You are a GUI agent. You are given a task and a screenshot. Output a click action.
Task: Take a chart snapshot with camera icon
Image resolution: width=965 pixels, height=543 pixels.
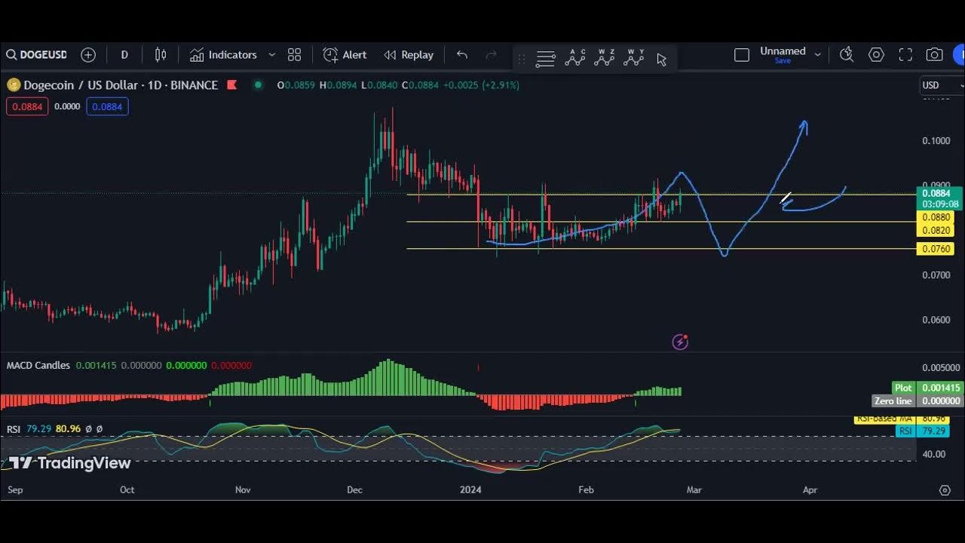click(935, 54)
